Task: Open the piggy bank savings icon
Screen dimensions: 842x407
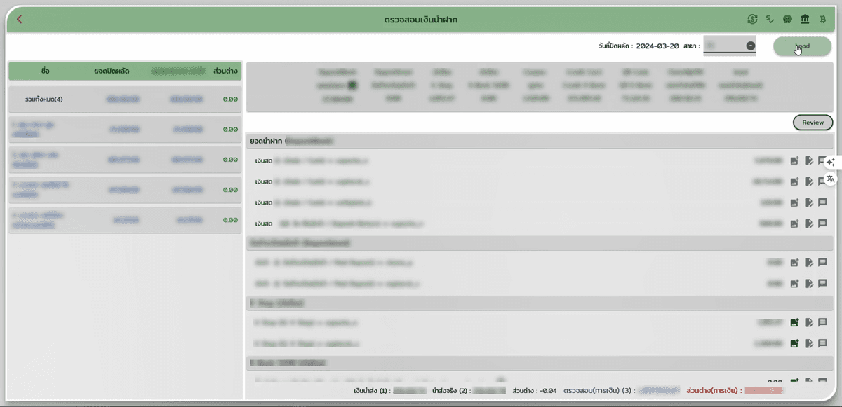Action: click(x=787, y=19)
